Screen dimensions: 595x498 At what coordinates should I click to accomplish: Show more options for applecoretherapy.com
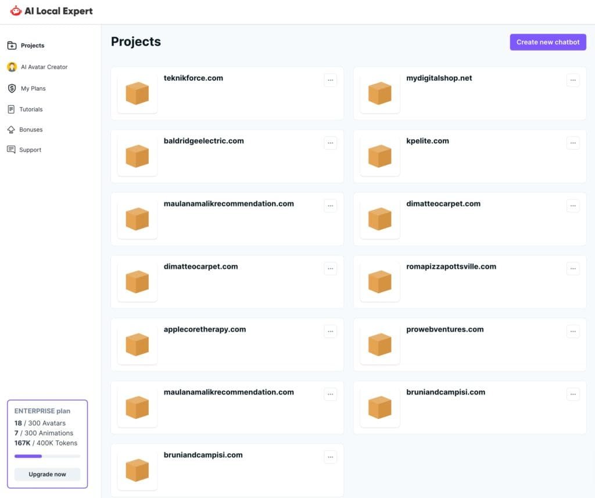pyautogui.click(x=330, y=332)
